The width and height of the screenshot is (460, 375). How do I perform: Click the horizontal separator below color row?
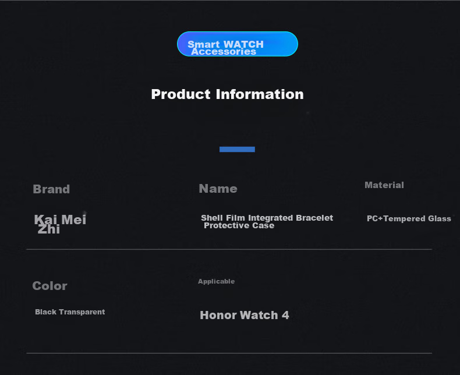229,353
